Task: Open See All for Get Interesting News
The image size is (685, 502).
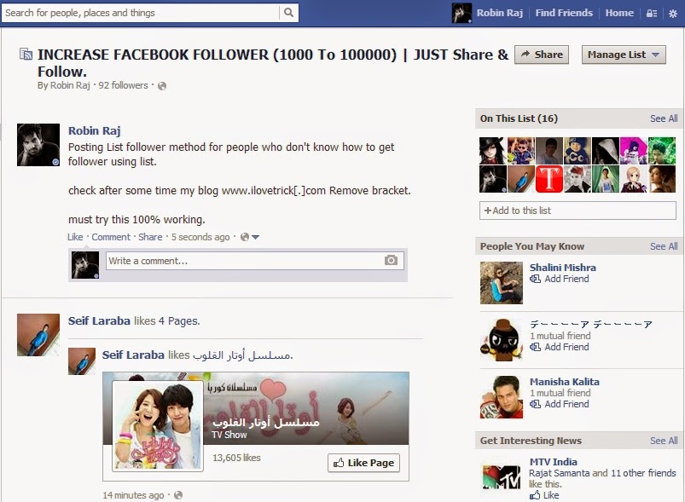Action: click(x=664, y=441)
